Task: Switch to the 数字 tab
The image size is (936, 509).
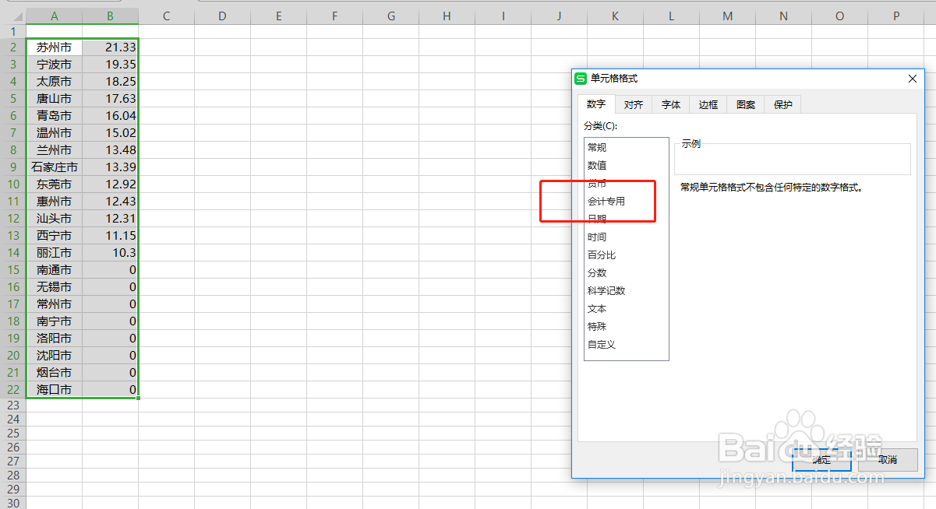Action: pyautogui.click(x=596, y=104)
